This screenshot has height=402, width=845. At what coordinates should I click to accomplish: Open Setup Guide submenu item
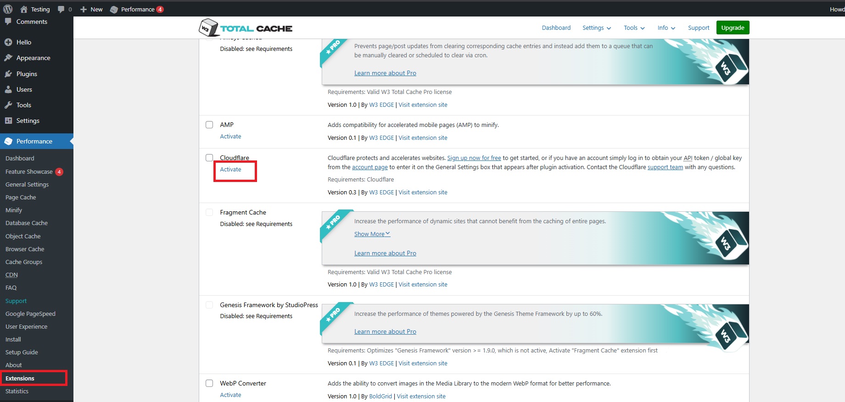pos(22,352)
